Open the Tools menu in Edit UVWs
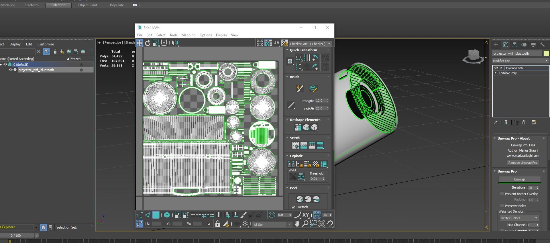Image resolution: width=550 pixels, height=243 pixels. click(174, 35)
